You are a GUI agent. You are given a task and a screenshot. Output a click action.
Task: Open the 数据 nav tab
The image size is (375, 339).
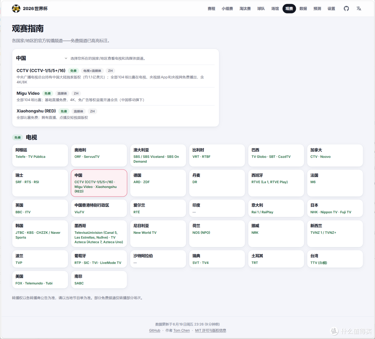coord(303,9)
